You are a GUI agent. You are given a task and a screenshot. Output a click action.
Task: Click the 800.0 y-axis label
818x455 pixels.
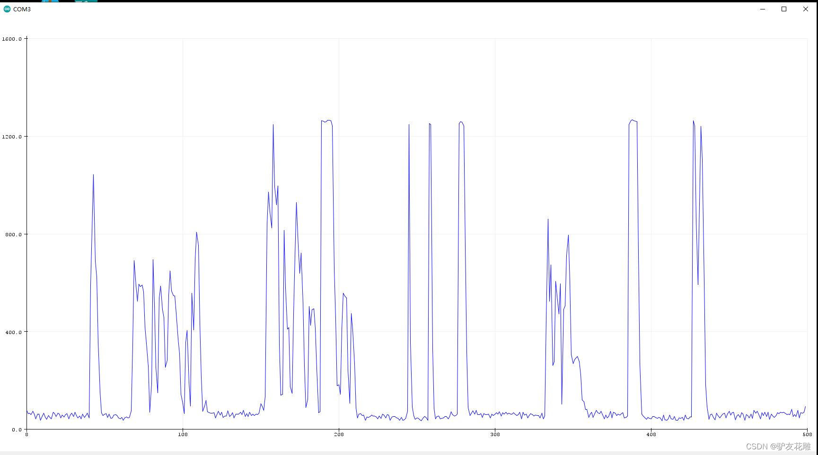coord(13,234)
